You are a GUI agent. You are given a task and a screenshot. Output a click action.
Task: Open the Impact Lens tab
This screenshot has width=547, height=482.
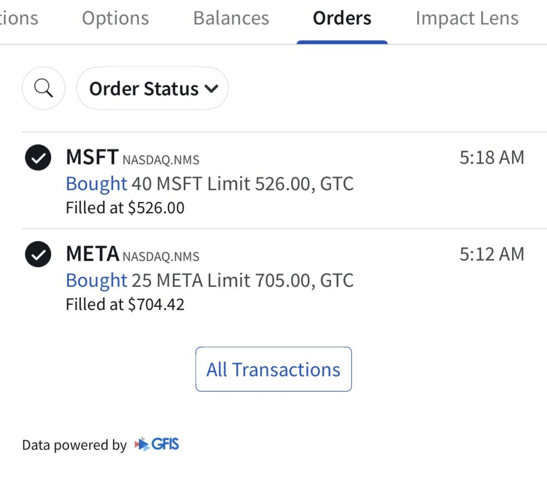466,18
